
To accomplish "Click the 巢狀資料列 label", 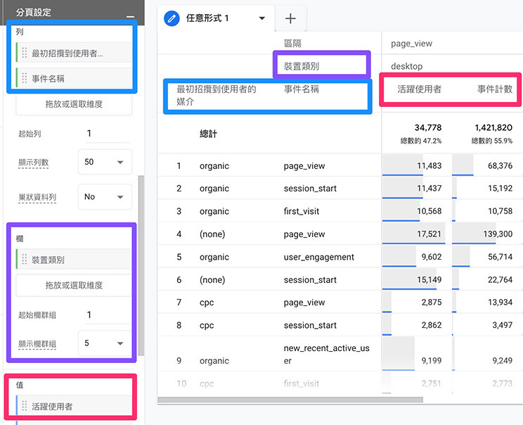I will pos(37,197).
